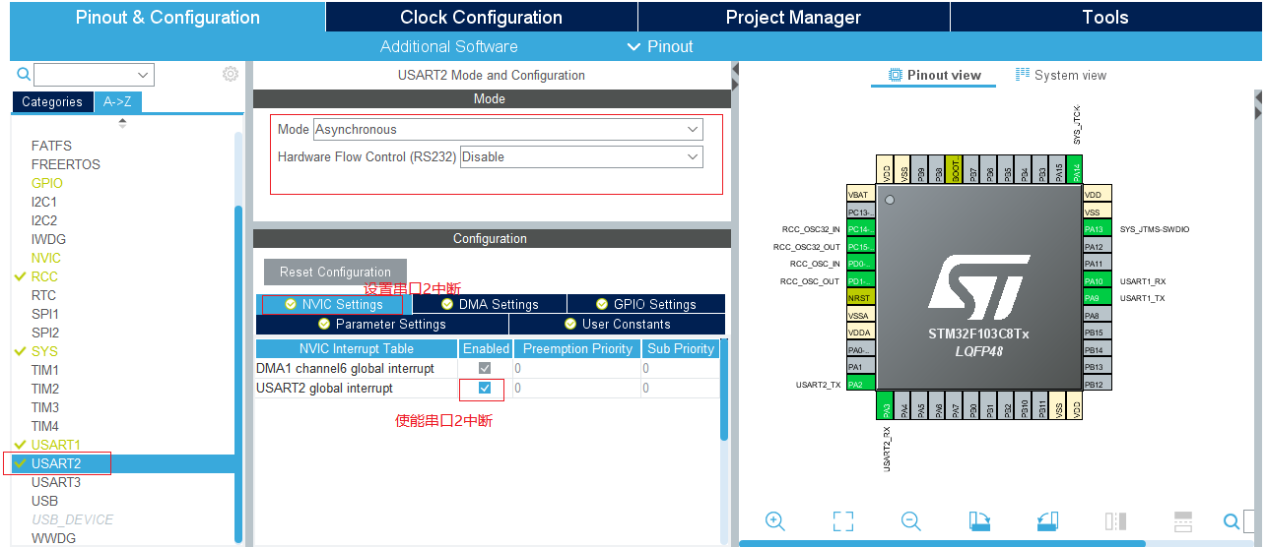Click the Pinout view chip icon
This screenshot has height=547, width=1267.
896,75
